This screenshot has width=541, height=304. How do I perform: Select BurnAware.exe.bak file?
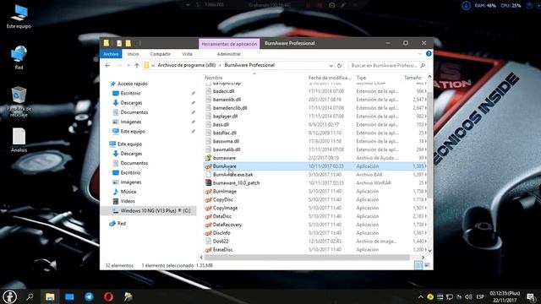point(233,175)
